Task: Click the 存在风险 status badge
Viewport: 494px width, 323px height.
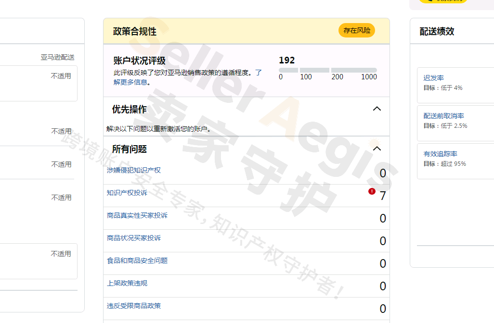Action: (x=357, y=30)
